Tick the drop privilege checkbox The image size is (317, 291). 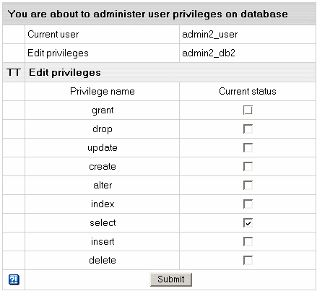[x=248, y=129]
